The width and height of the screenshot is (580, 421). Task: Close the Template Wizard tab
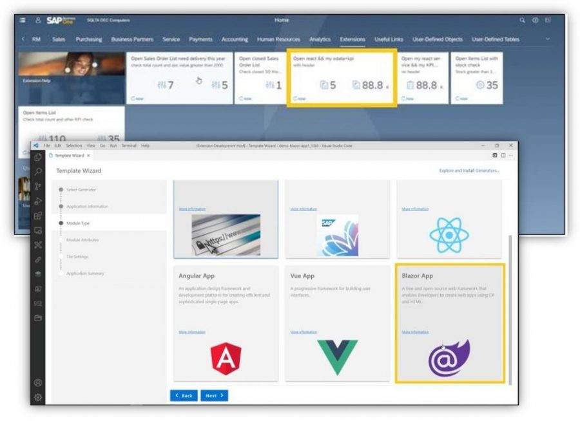(x=88, y=156)
